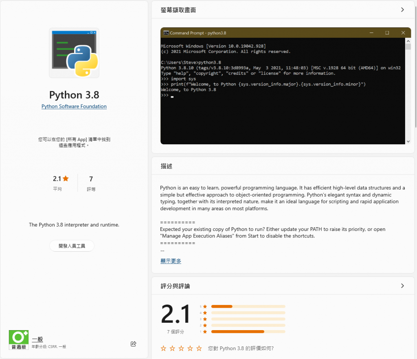Image resolution: width=417 pixels, height=359 pixels.
Task: Rate Python 3.8 five stars
Action: [199, 348]
